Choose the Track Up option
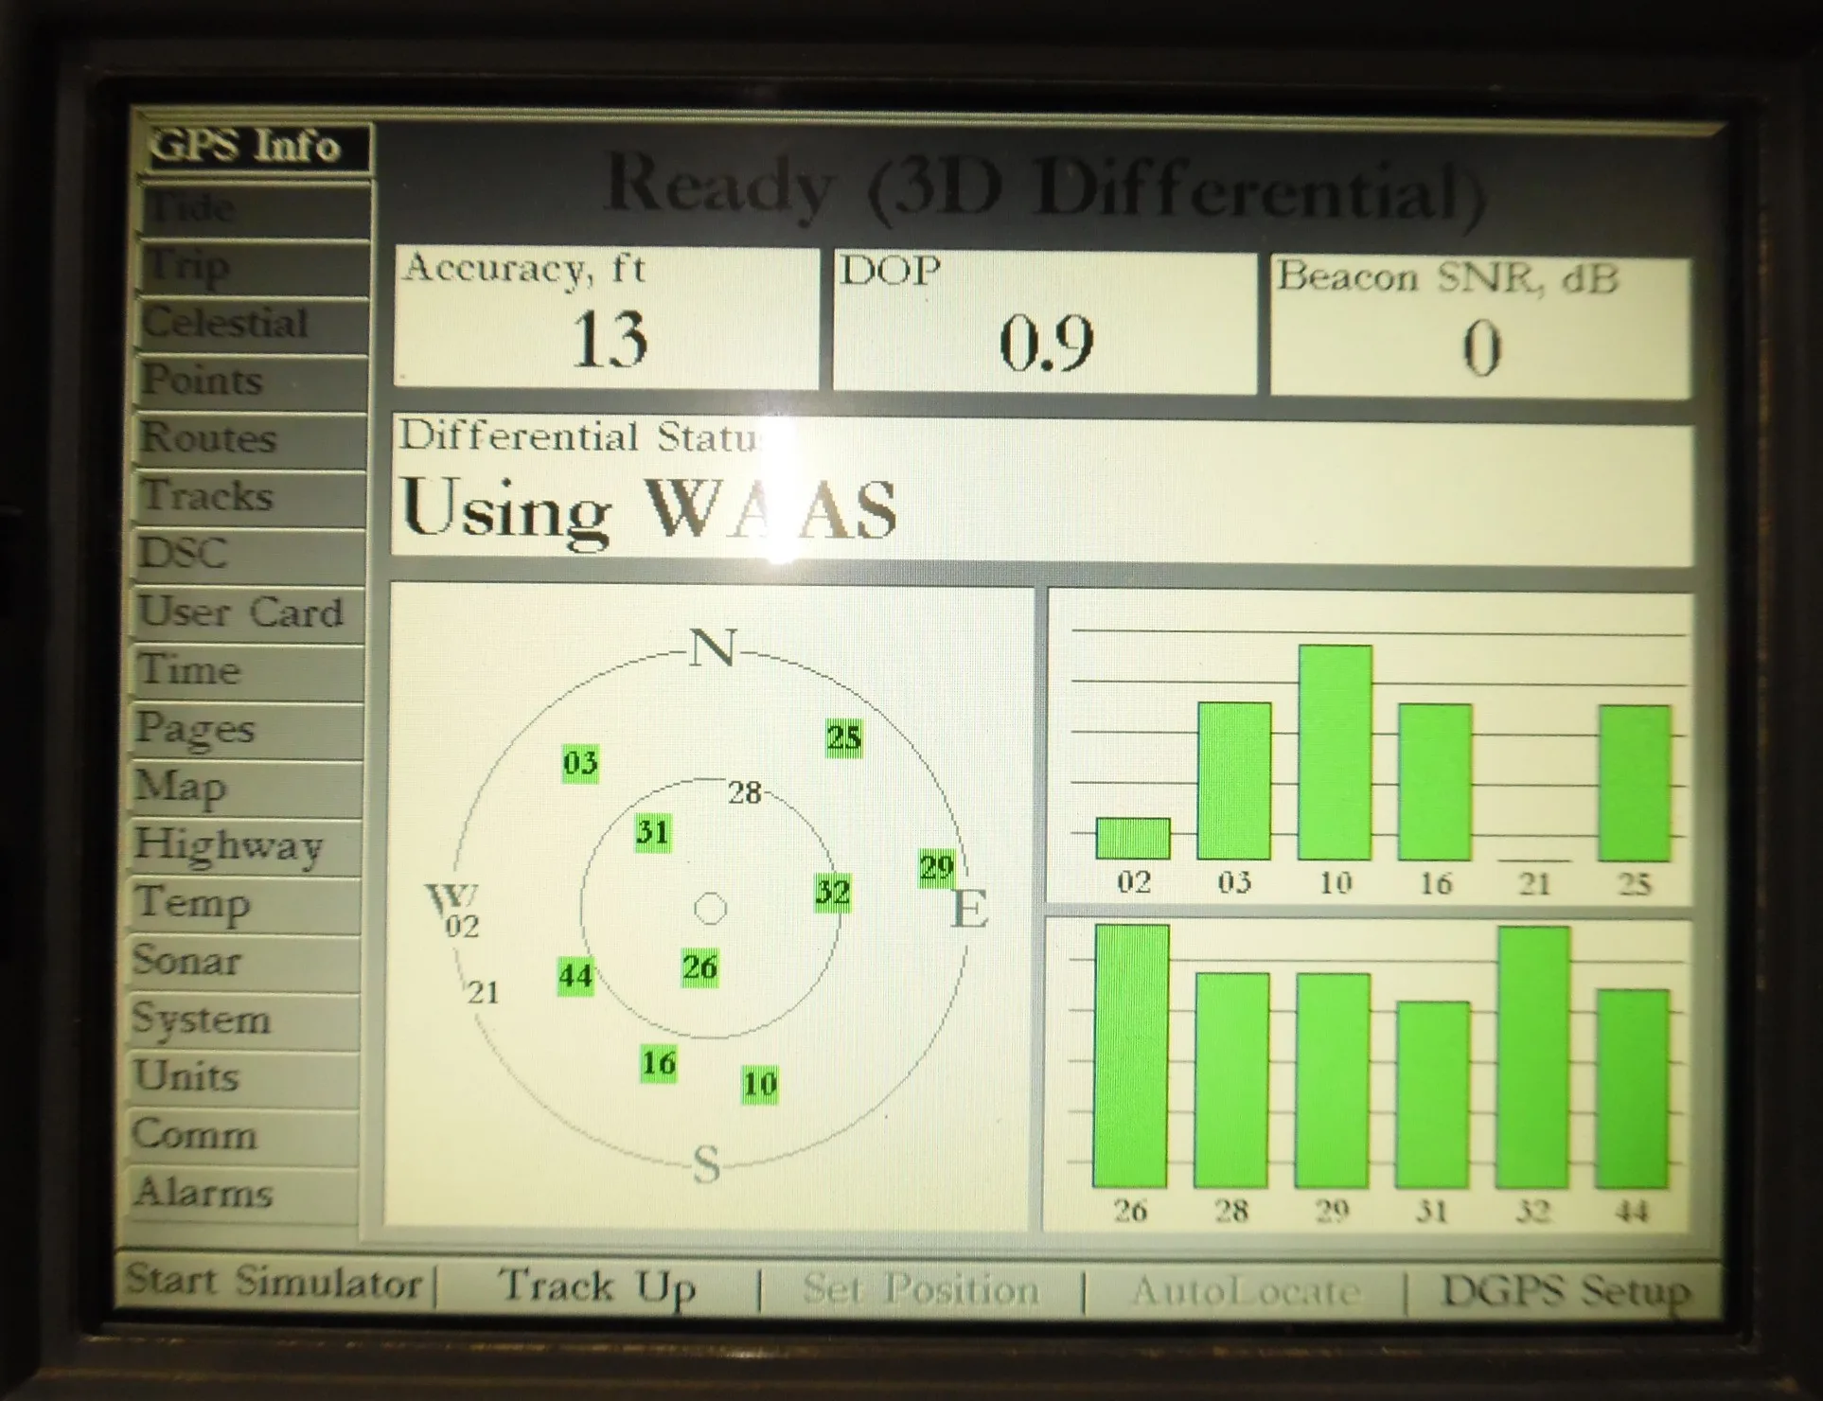The width and height of the screenshot is (1823, 1401). coord(596,1287)
